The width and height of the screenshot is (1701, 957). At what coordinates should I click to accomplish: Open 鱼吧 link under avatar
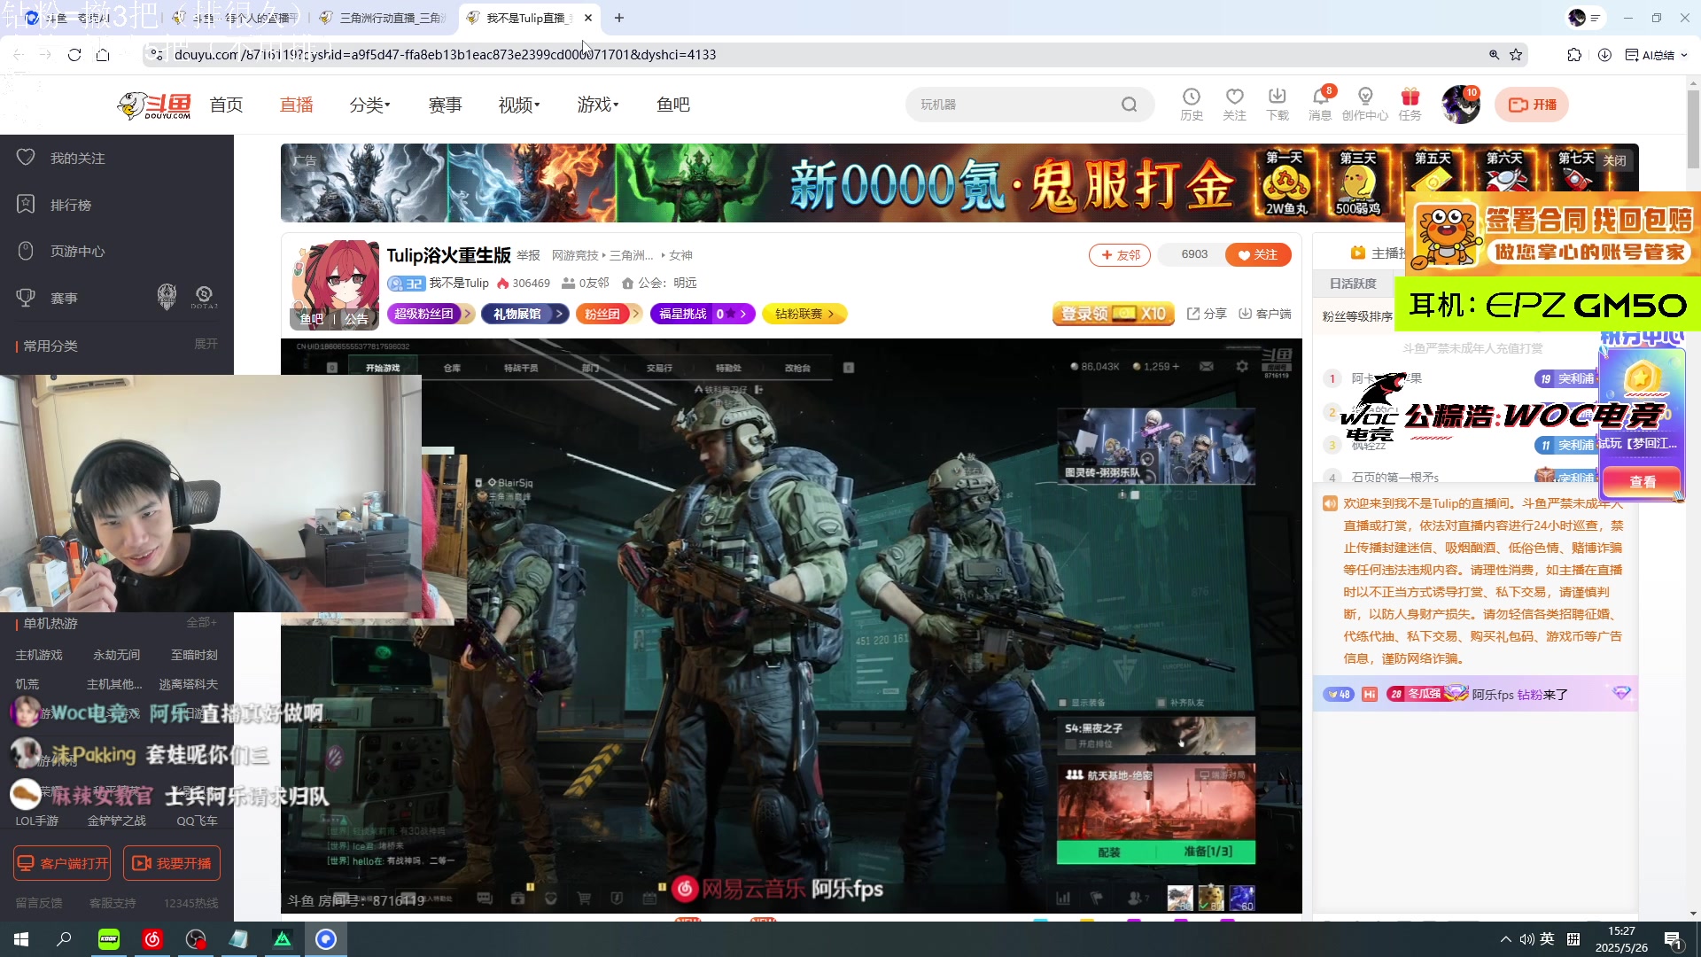pyautogui.click(x=312, y=319)
